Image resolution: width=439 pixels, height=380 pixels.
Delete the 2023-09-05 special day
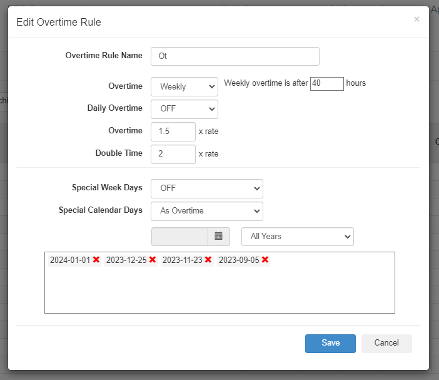coord(265,260)
